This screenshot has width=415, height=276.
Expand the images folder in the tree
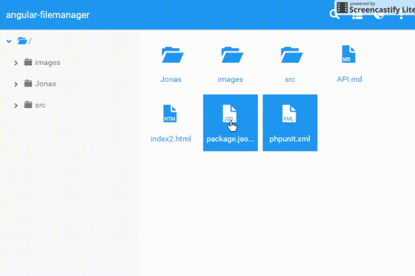click(x=16, y=63)
